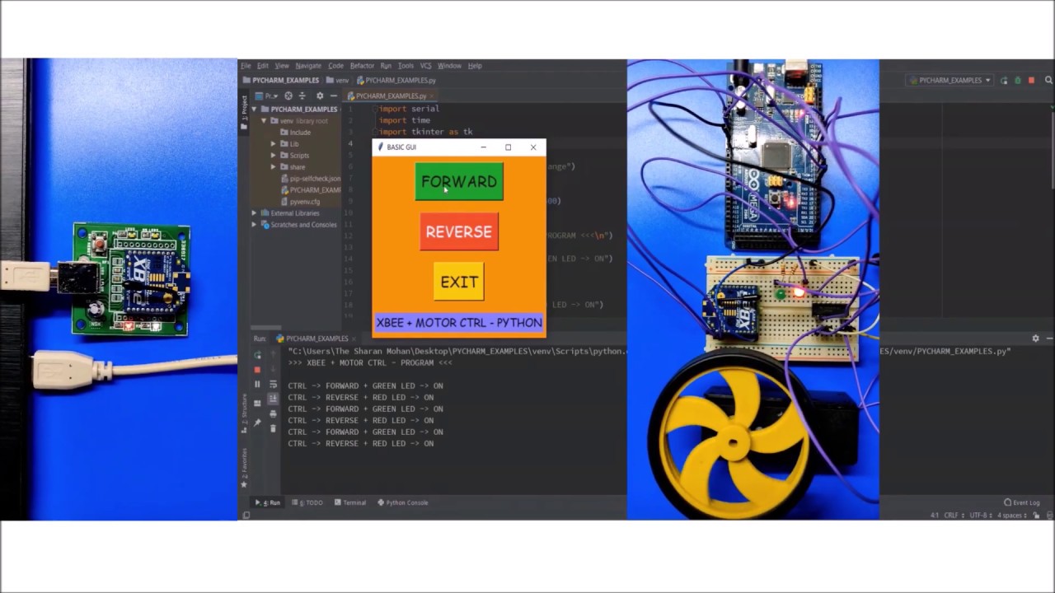Expand External Libraries node
This screenshot has width=1055, height=593.
(255, 212)
